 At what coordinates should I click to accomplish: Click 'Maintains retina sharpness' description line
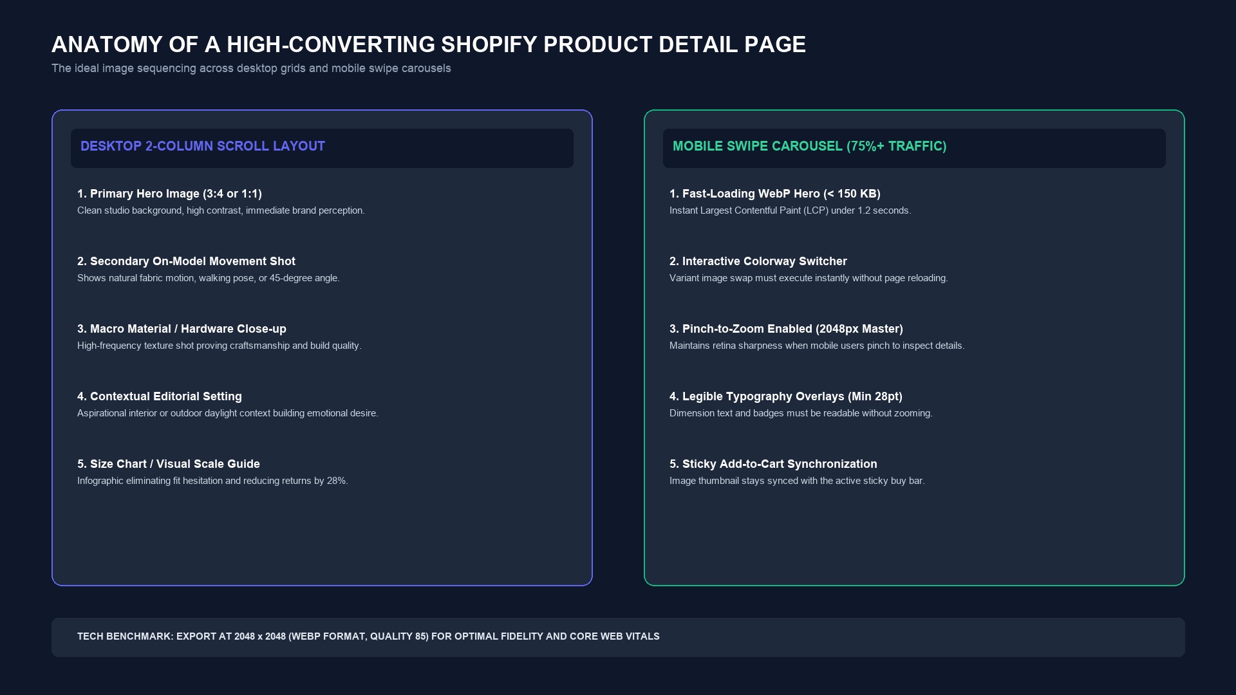tap(817, 346)
